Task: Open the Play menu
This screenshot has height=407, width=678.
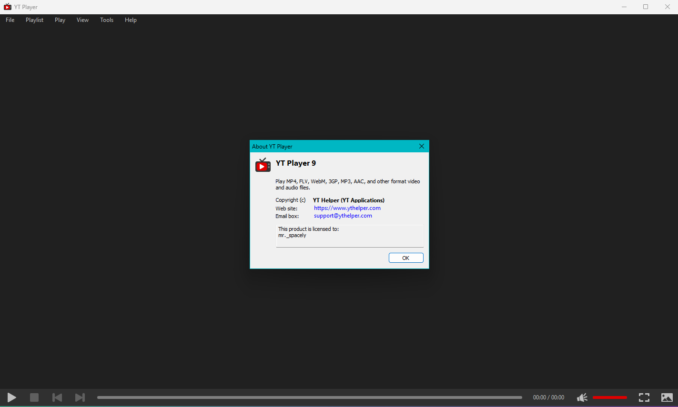Action: [x=60, y=20]
